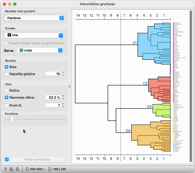
Task: Increase Največja globina with up stepper arrow
Action: click(63, 73)
